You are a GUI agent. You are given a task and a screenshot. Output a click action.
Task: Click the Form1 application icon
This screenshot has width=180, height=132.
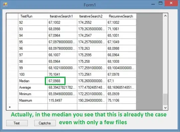coord(5,5)
